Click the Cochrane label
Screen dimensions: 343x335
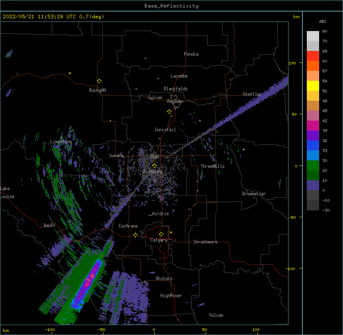tap(128, 226)
